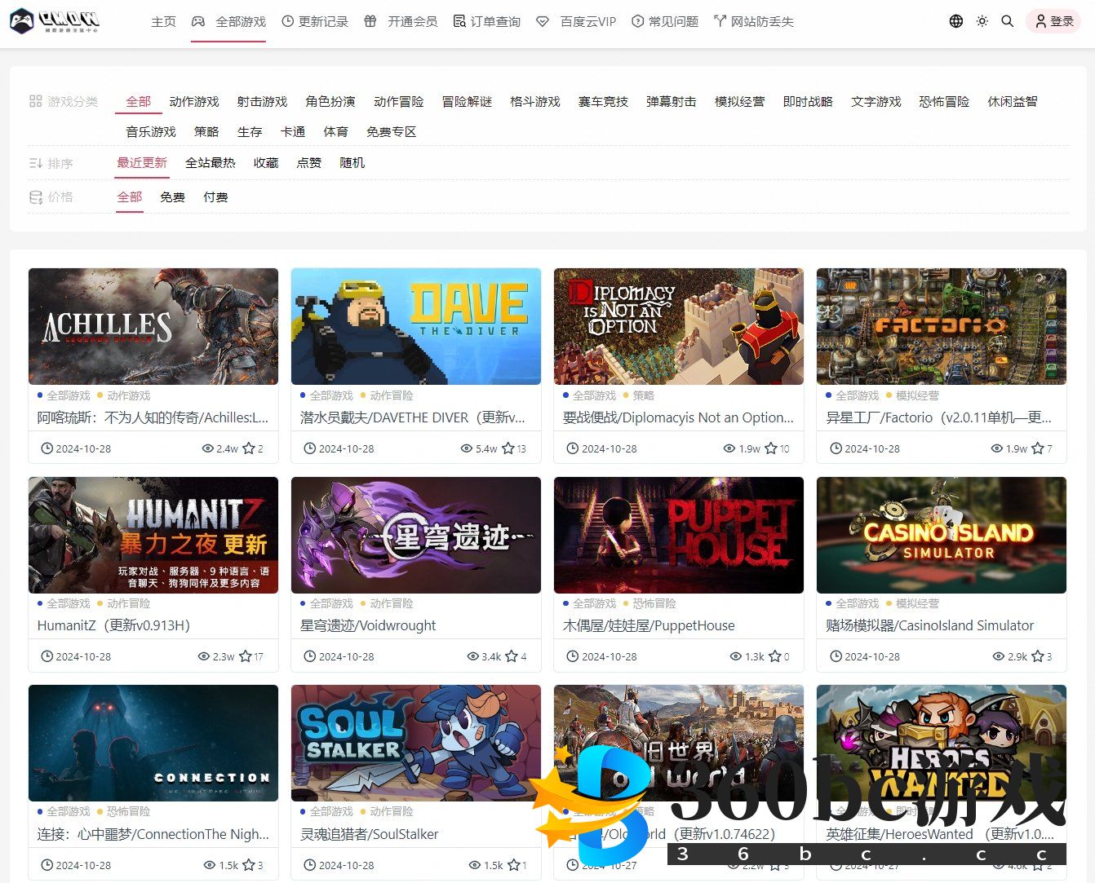
Task: Open 全部游戏 navigation item
Action: pos(228,21)
